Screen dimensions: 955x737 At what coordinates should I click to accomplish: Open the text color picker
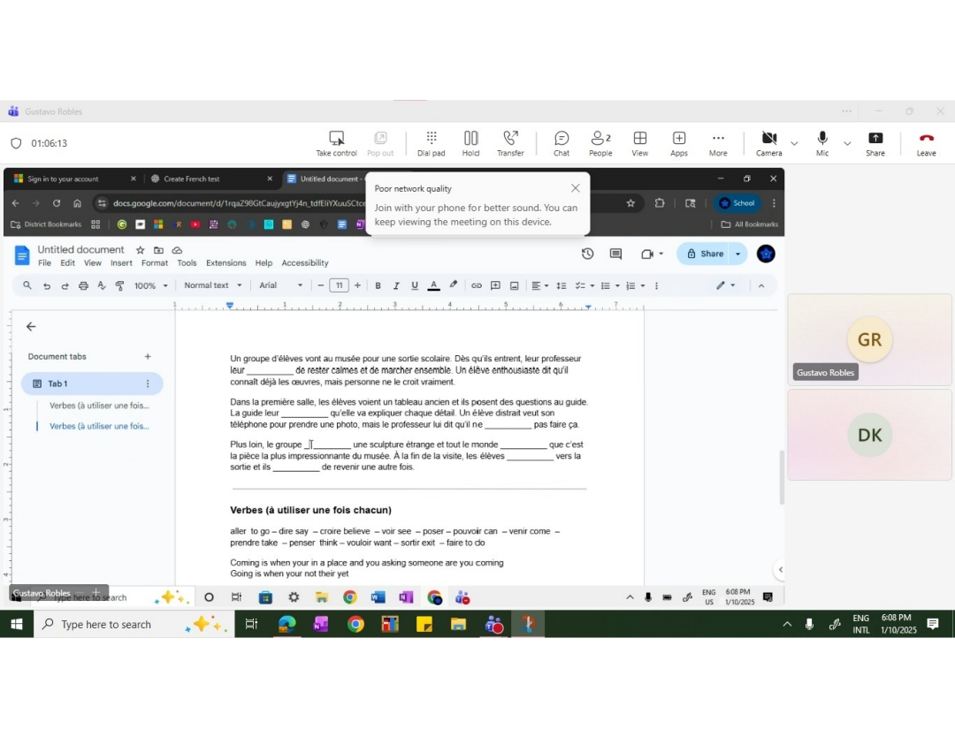pyautogui.click(x=433, y=285)
